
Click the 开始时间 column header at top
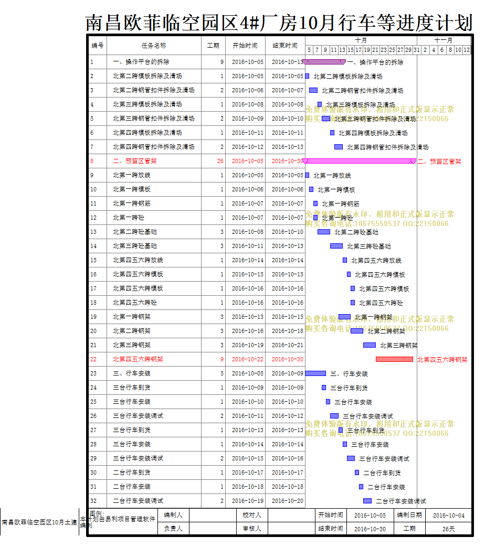pyautogui.click(x=245, y=46)
